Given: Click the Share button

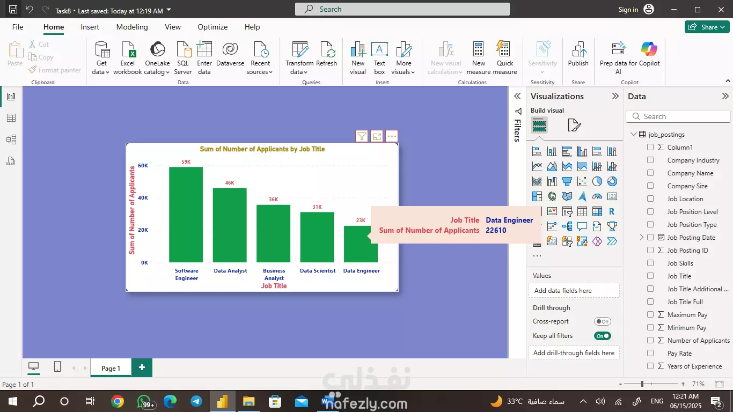Looking at the screenshot, I should click(707, 27).
